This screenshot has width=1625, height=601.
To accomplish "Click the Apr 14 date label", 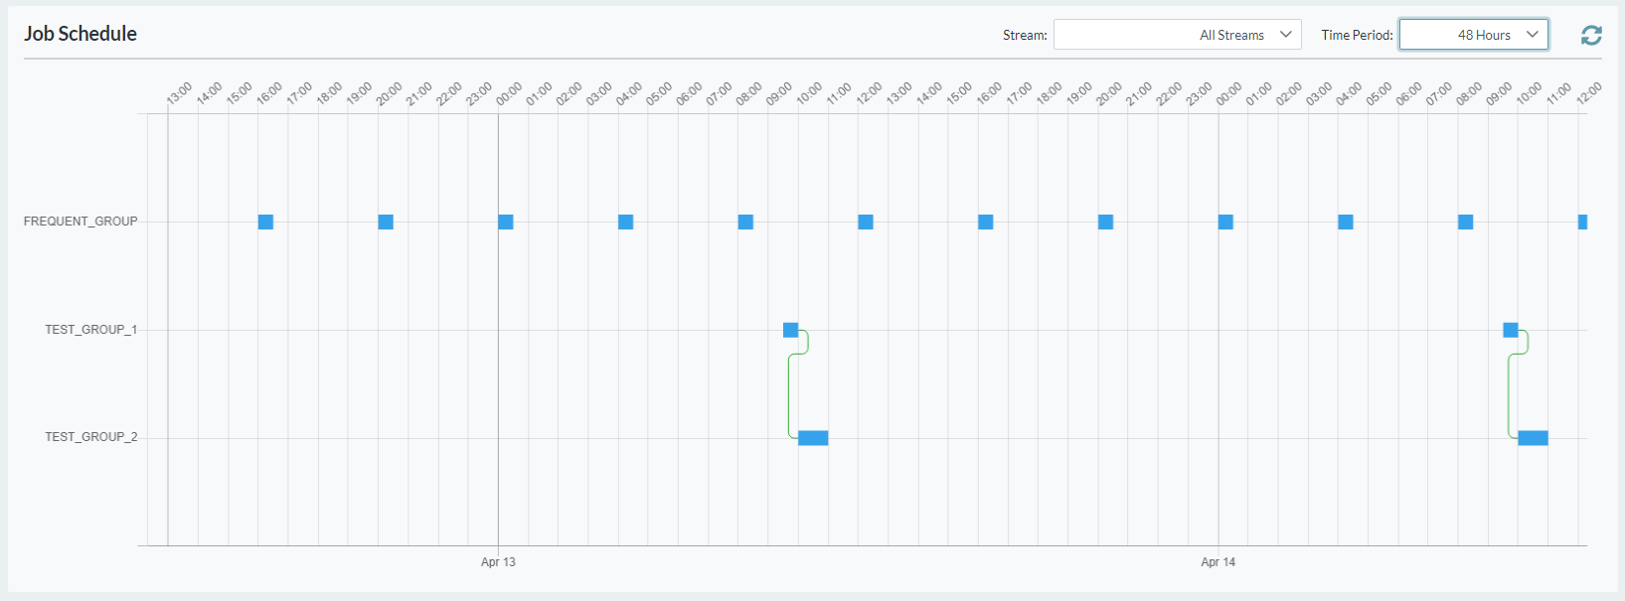I will coord(1216,561).
